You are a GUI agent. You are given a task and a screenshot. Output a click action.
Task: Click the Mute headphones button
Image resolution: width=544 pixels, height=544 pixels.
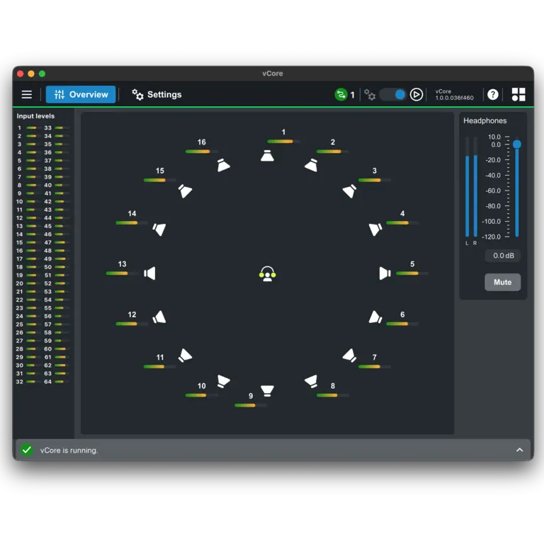click(502, 282)
